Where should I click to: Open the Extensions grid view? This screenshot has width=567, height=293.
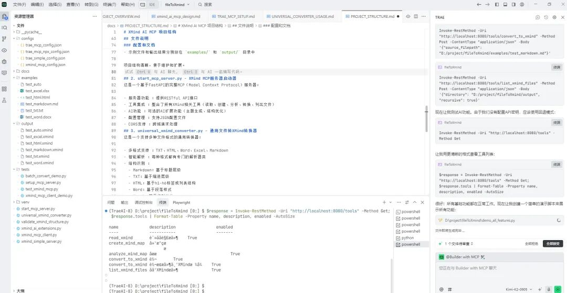[x=5, y=89]
